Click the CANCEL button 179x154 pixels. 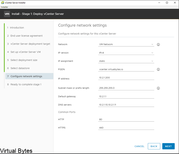coord(139,146)
